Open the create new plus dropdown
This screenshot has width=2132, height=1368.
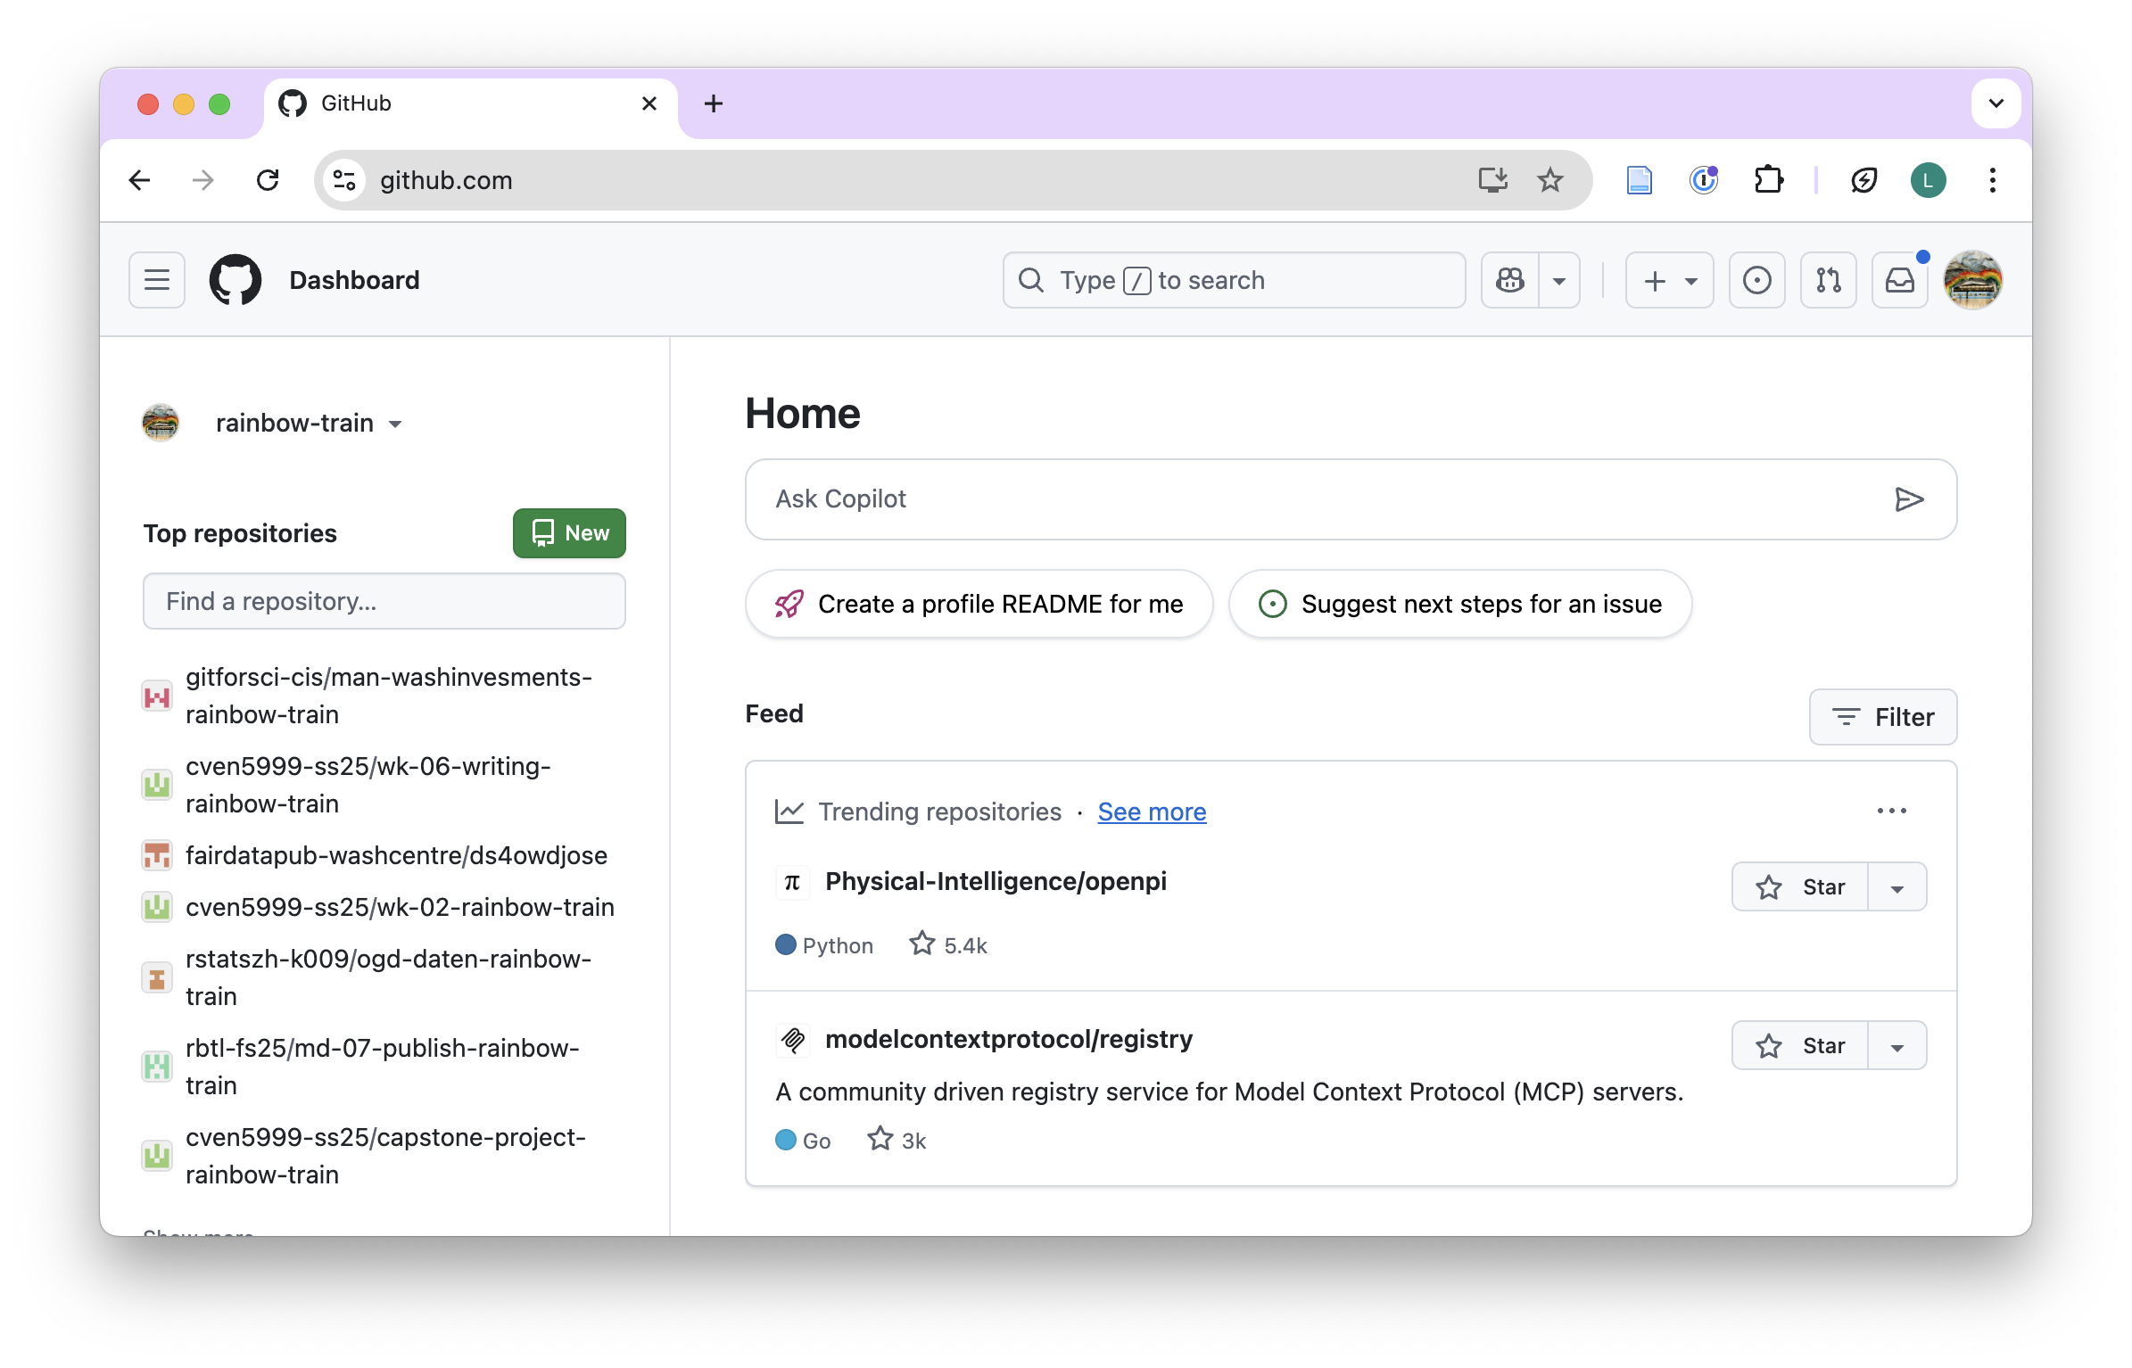[x=1669, y=280]
